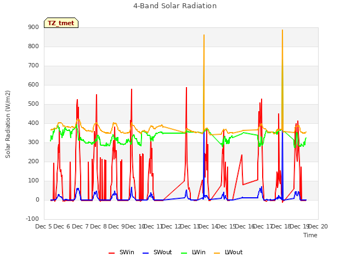Click the Dec 6 x-axis tick label
This screenshot has height=263, width=351.
(x=62, y=226)
